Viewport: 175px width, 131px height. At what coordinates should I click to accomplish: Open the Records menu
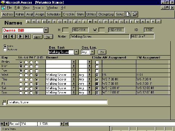pyautogui.click(x=38, y=8)
